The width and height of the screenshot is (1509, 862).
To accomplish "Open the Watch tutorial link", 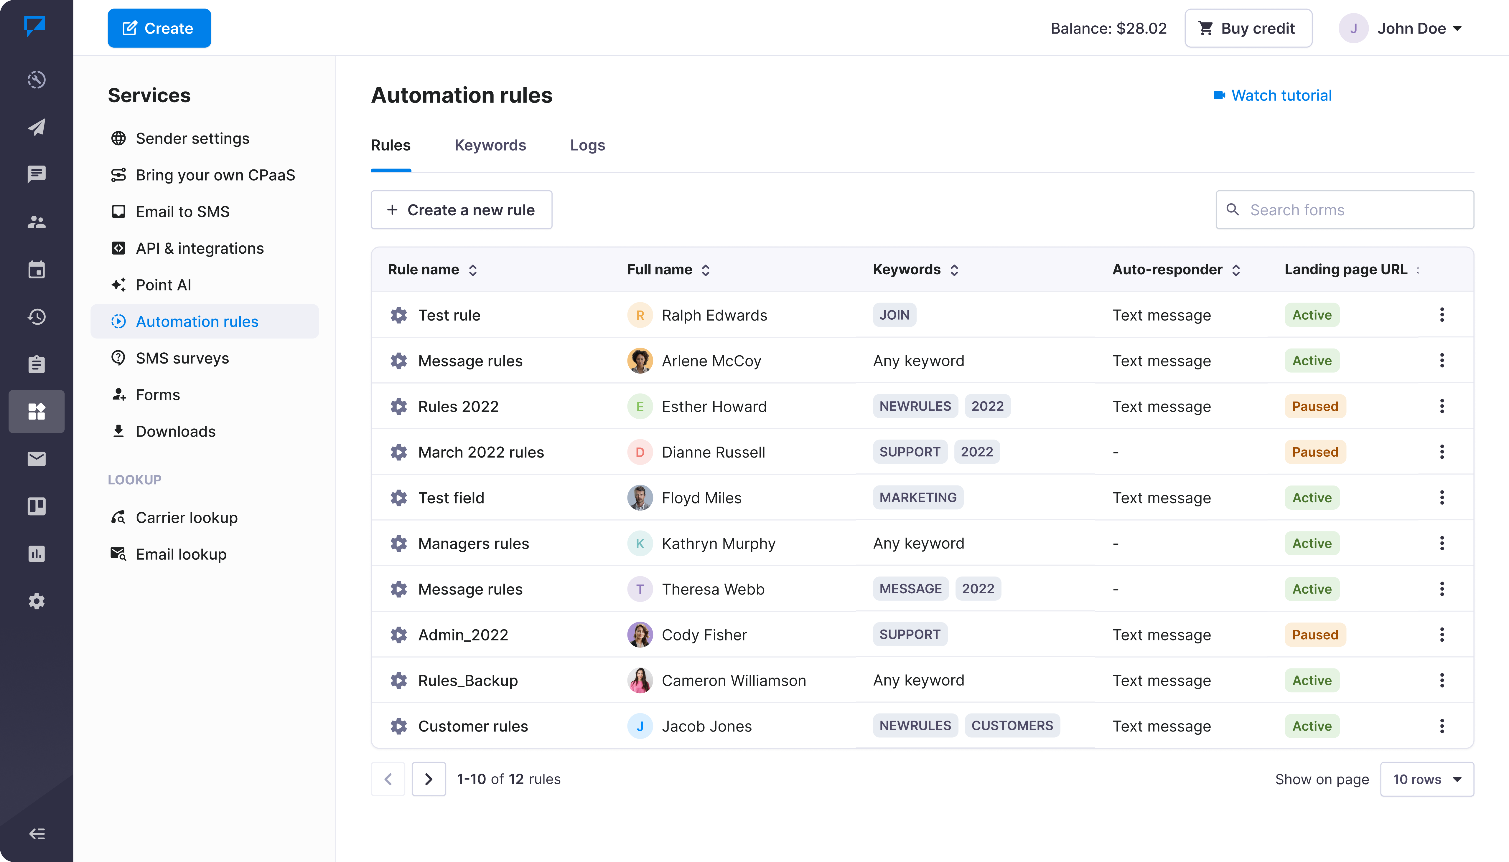I will (x=1272, y=95).
